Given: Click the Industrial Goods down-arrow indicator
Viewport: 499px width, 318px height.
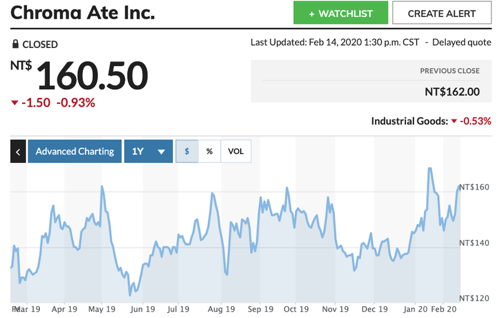Looking at the screenshot, I should click(x=454, y=121).
